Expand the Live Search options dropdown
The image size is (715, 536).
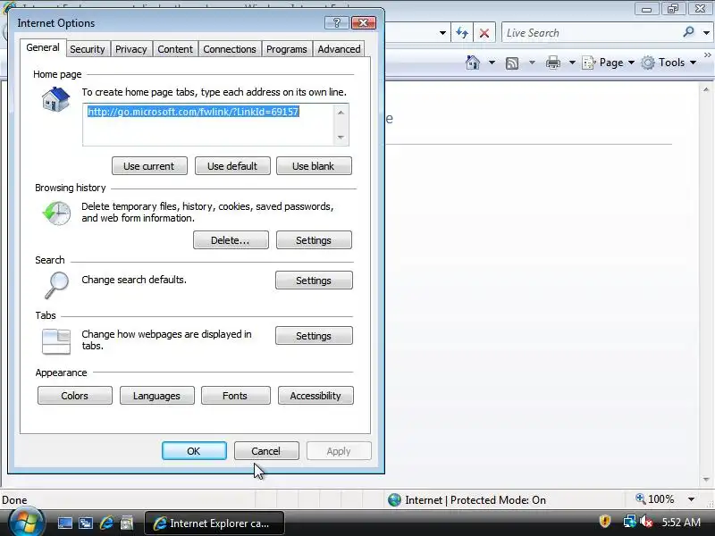point(706,33)
